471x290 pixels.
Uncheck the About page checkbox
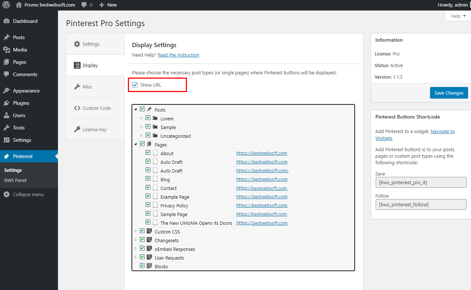148,153
